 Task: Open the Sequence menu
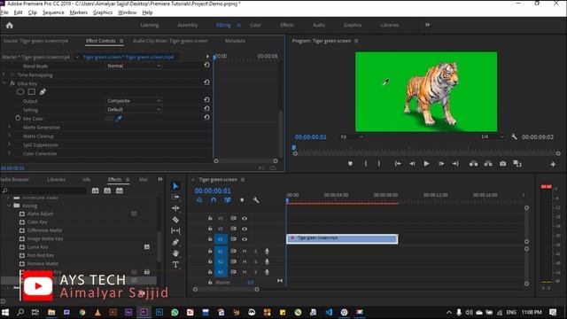(x=53, y=12)
